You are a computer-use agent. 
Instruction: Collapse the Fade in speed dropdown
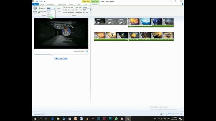(54, 8)
